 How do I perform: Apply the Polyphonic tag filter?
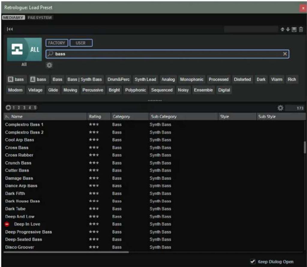pos(135,90)
